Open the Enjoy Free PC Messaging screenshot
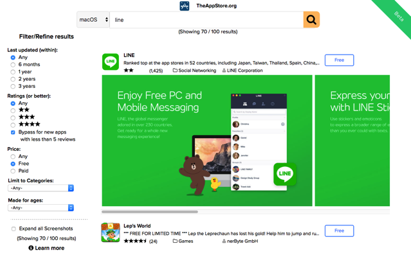Screen dimensions: 411x253 pos(207,141)
